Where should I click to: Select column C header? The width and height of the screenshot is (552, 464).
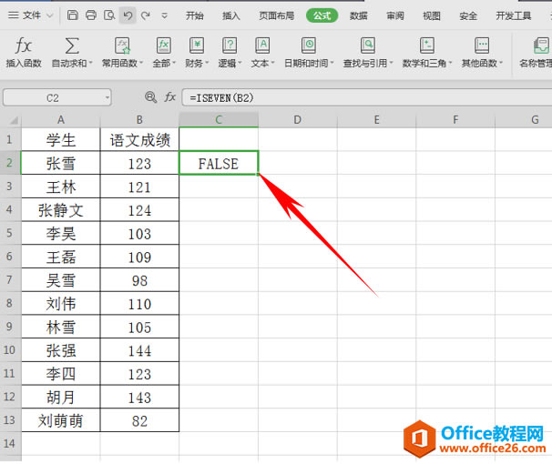click(219, 120)
